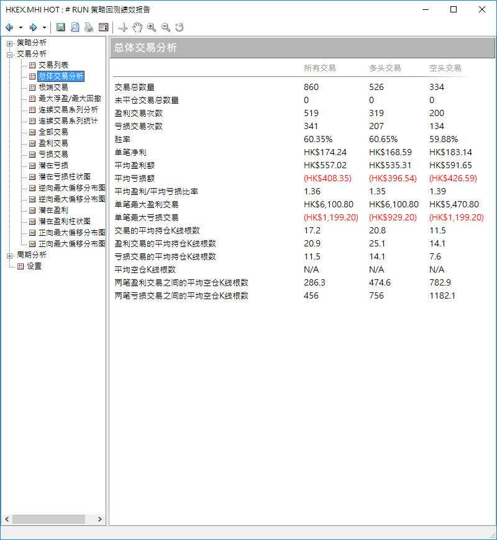Click the 策略分析 tree label

32,43
